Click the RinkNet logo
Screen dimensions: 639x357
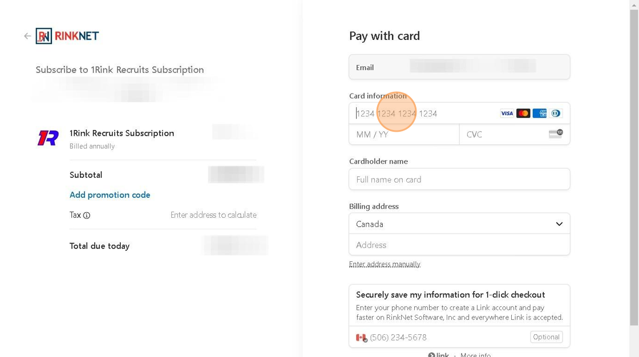[x=67, y=36]
